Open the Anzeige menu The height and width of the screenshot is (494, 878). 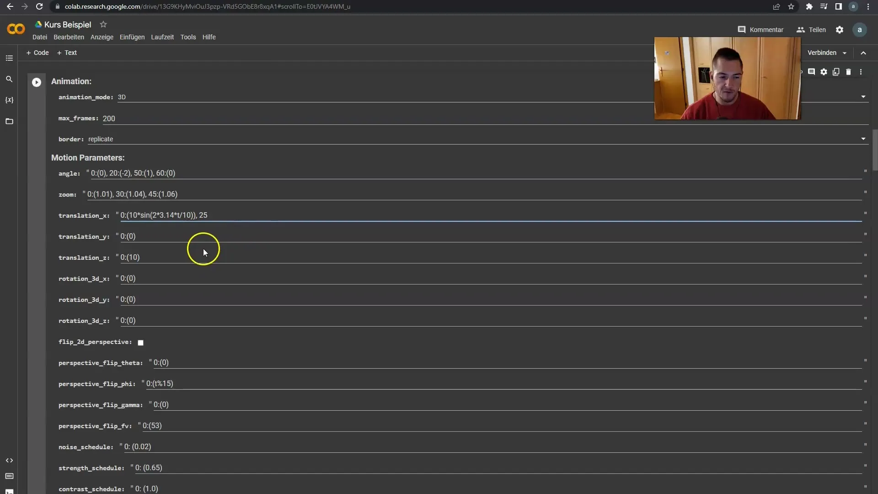coord(102,37)
